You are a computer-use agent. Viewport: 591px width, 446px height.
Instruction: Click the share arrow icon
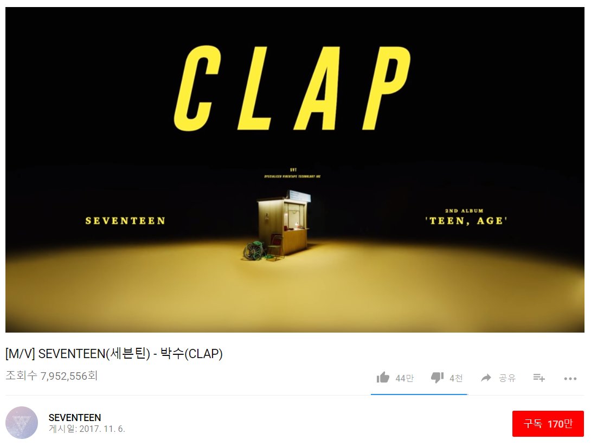click(x=486, y=378)
